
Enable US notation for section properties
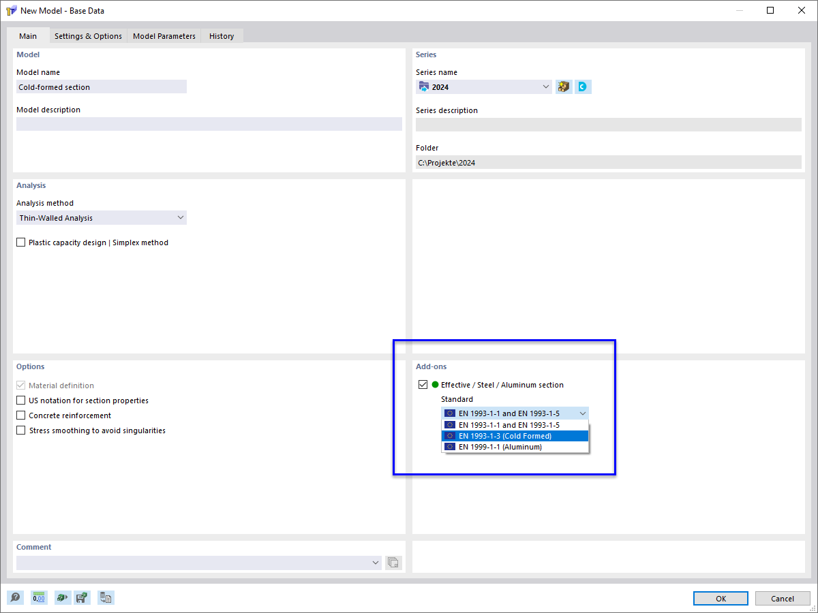click(20, 400)
